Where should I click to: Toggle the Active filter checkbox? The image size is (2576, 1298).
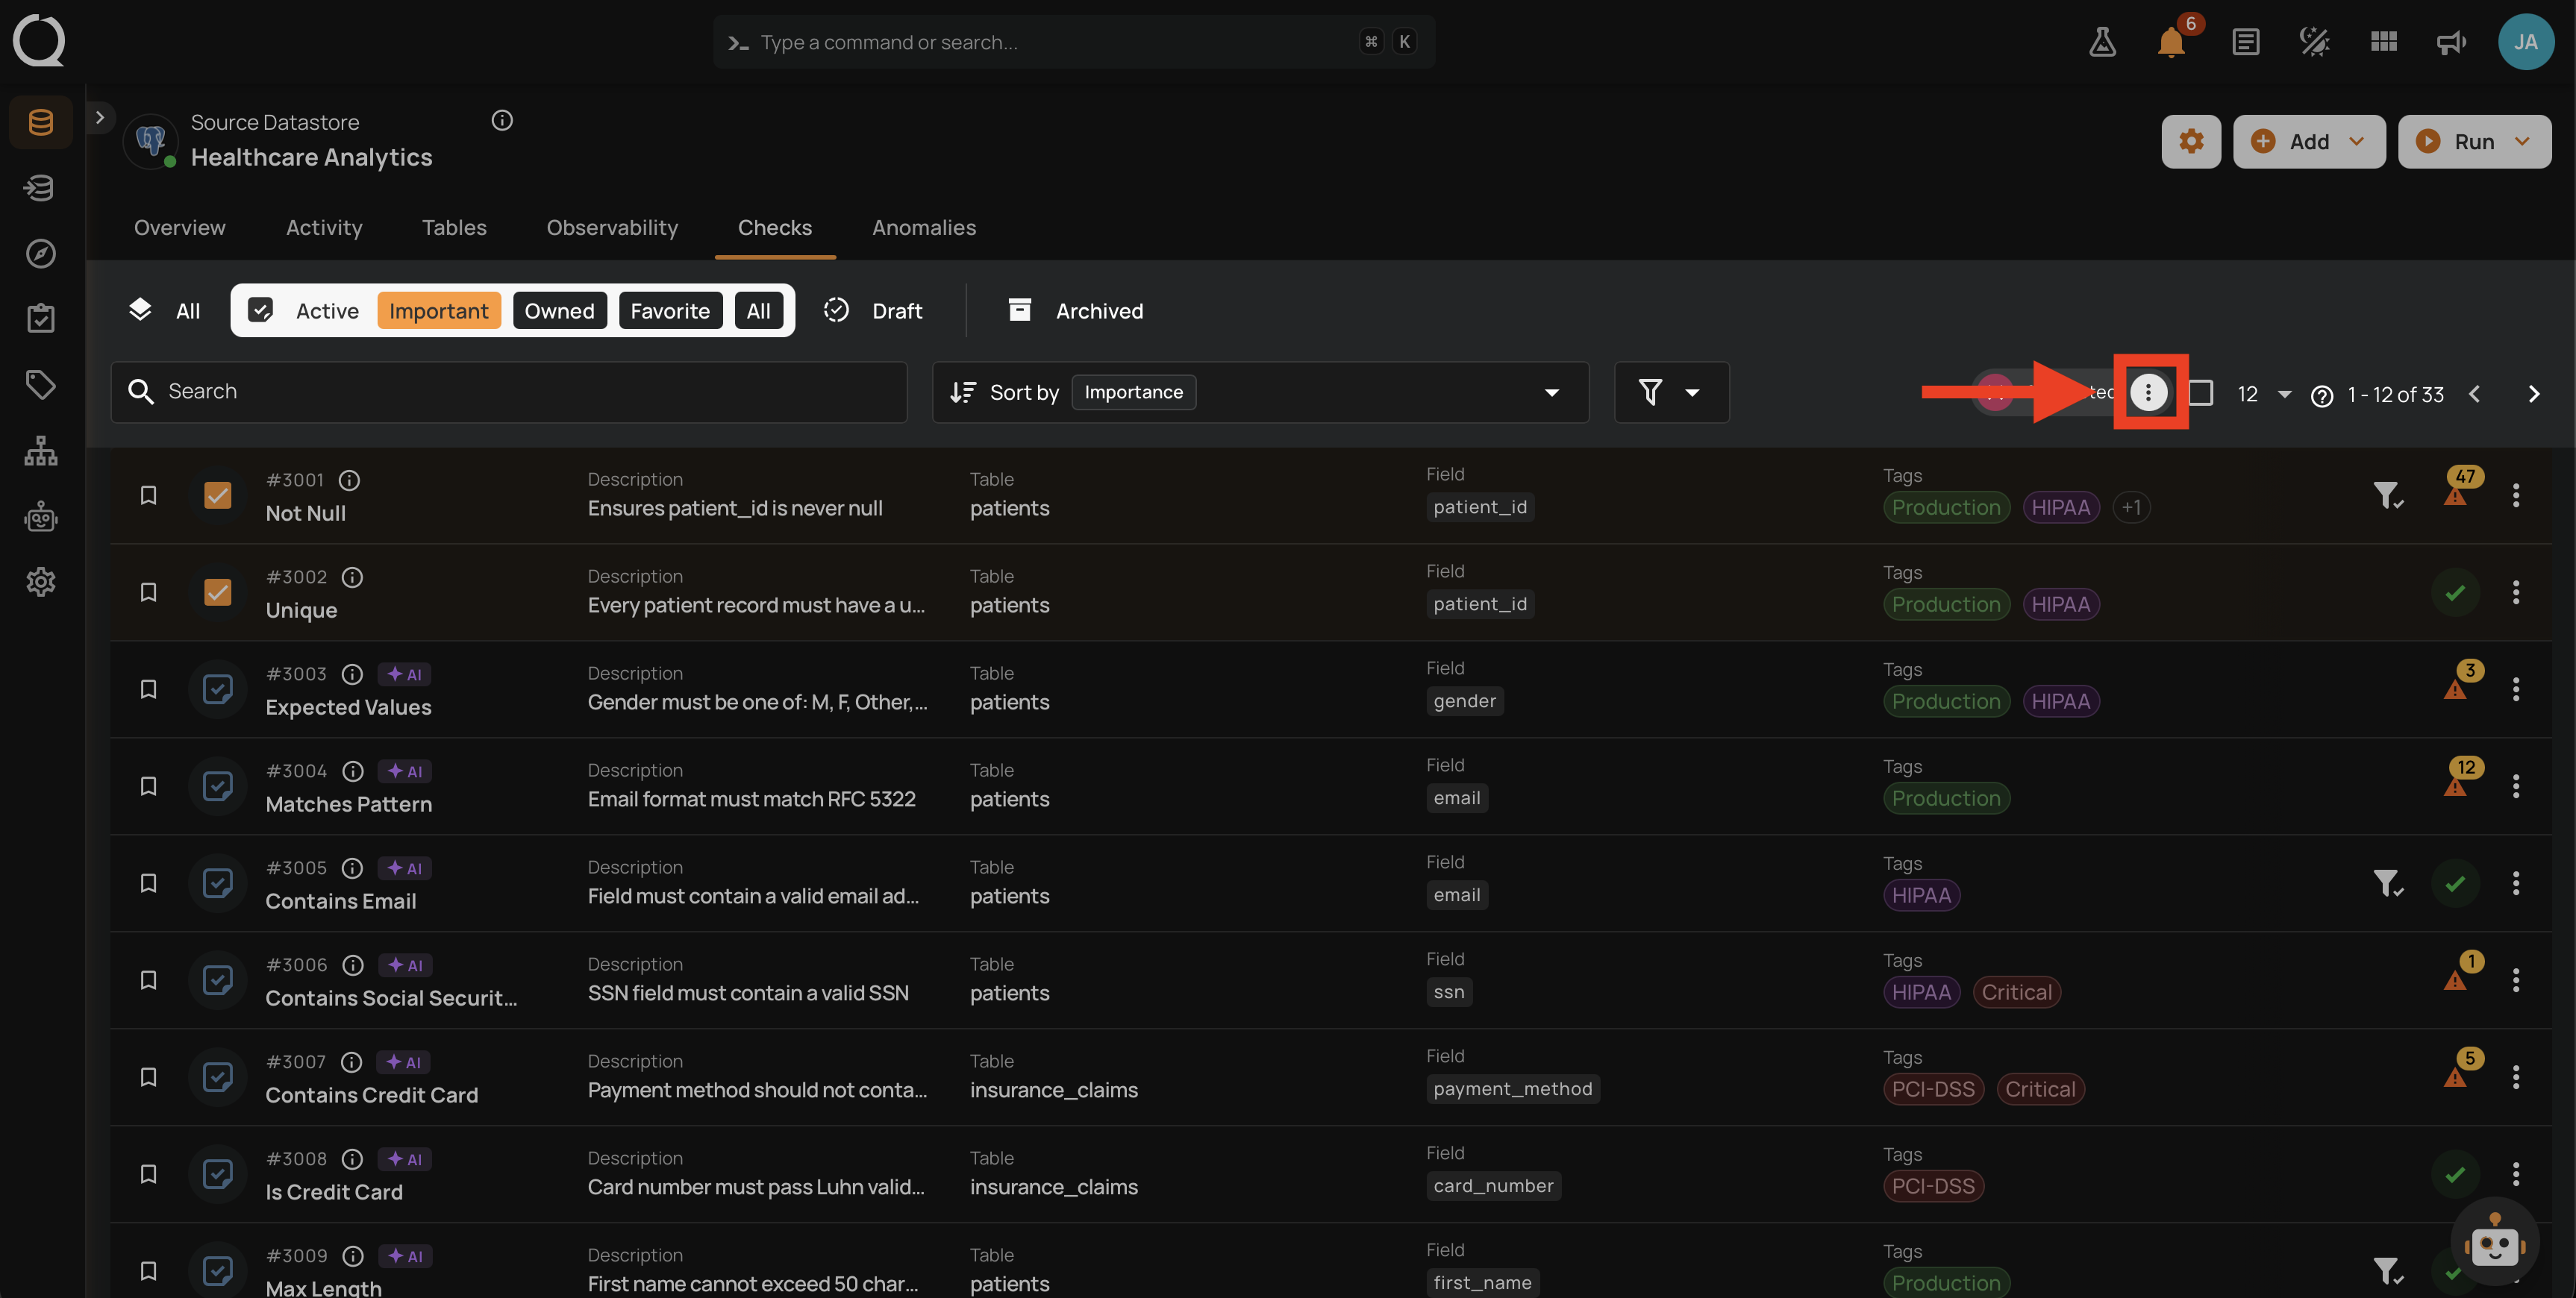click(x=260, y=310)
